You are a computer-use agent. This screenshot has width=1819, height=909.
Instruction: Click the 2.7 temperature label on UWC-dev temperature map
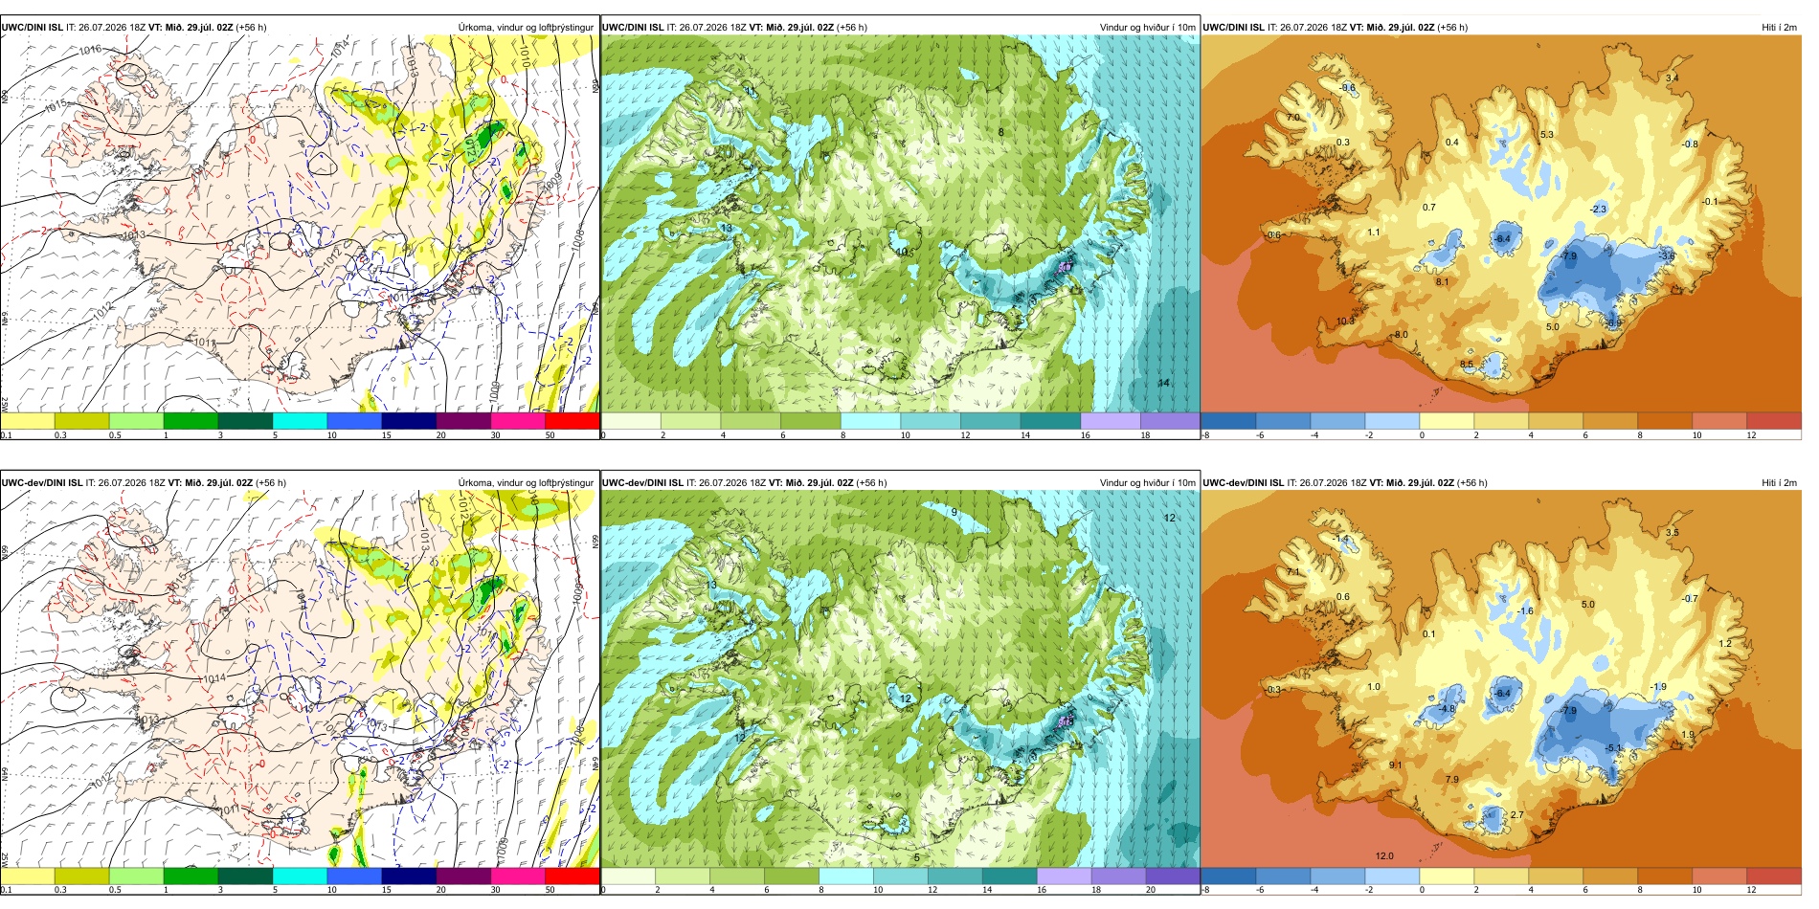[1516, 815]
